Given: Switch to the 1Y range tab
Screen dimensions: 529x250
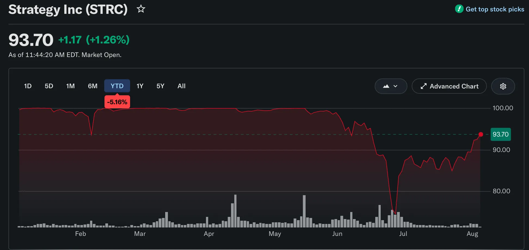Looking at the screenshot, I should pyautogui.click(x=140, y=86).
